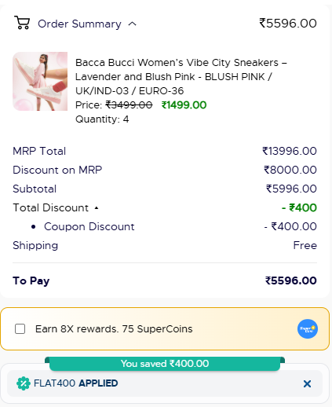Click the To Pay ₹5596.00 amount
Image resolution: width=332 pixels, height=407 pixels.
click(x=291, y=280)
